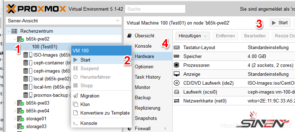295x132 pixels.
Task: Choose Konsole in the context menu
Action: [x=101, y=123]
